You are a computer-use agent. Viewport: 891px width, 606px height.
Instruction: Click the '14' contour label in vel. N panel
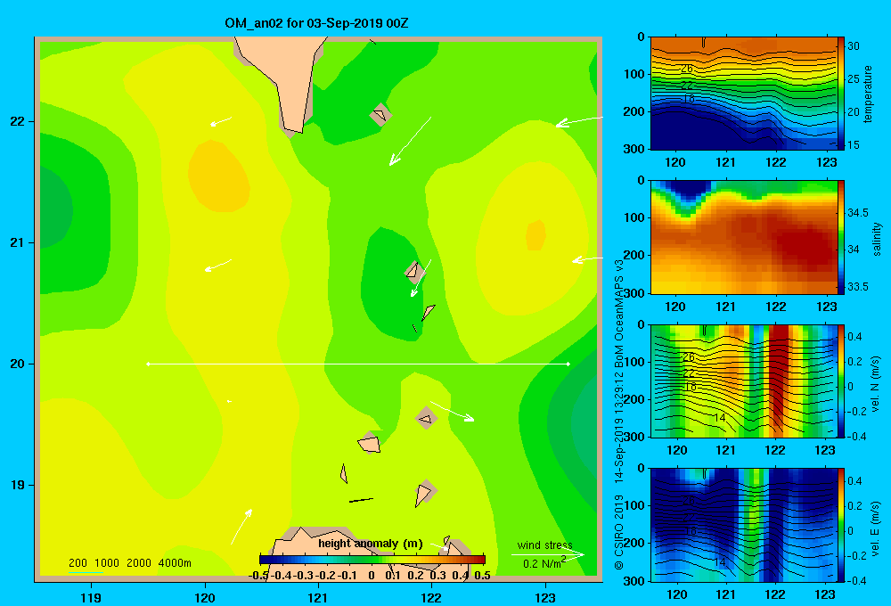point(719,417)
